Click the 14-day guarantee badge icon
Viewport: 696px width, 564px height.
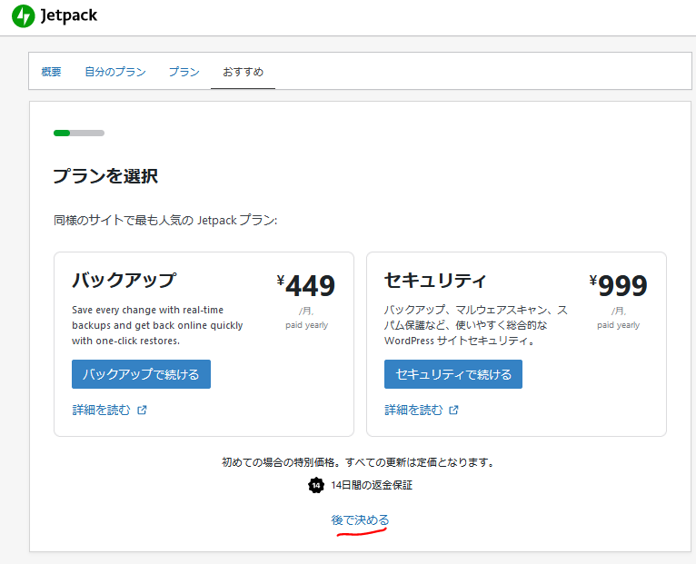pyautogui.click(x=316, y=485)
